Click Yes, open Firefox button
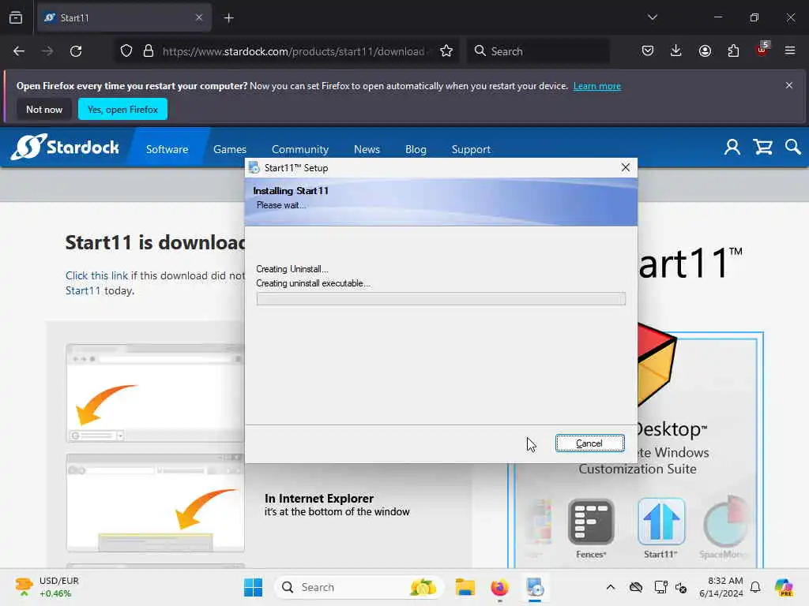The height and width of the screenshot is (606, 809). point(122,109)
